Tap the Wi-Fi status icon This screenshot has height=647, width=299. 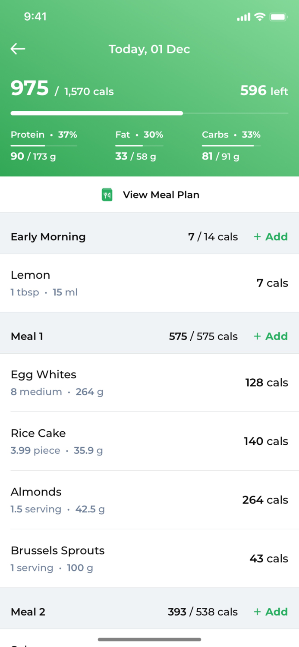[x=259, y=17]
